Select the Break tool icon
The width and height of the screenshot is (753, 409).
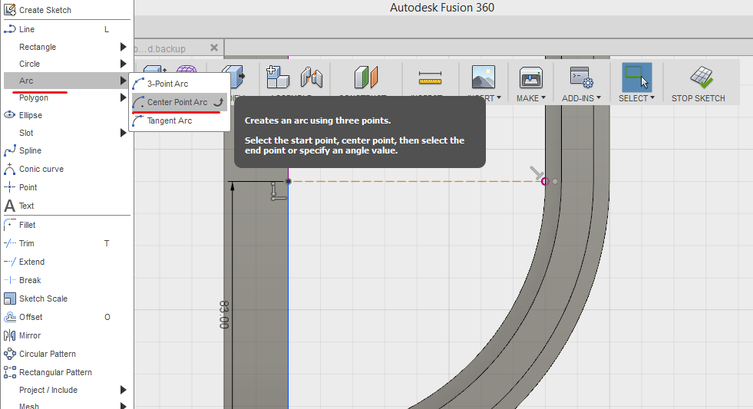click(x=10, y=280)
